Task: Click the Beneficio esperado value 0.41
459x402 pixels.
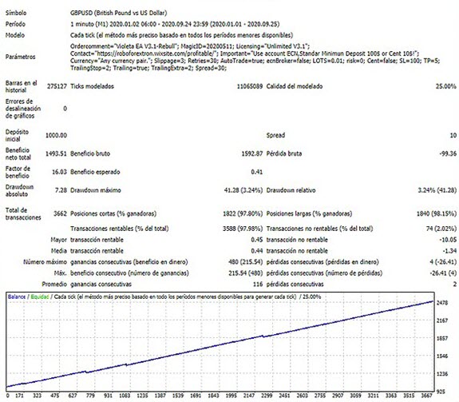Action: coord(257,172)
